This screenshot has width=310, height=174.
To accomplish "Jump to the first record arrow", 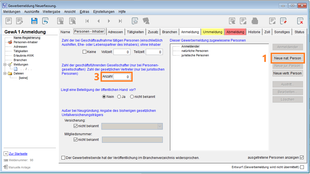I will click(87, 21).
